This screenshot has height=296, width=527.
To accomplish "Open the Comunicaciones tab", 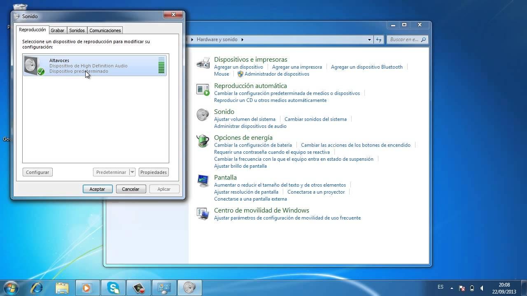I will click(x=105, y=30).
